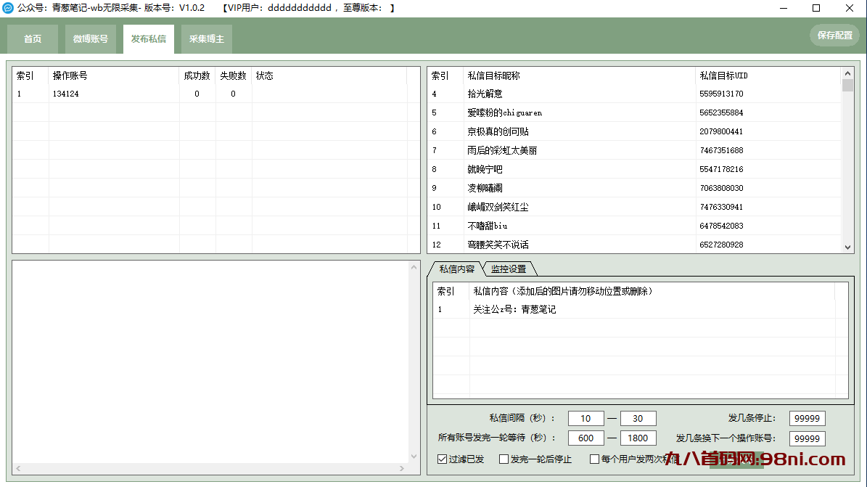This screenshot has width=867, height=487.
Task: Check the 每个用户发两次 option
Action: 595,459
